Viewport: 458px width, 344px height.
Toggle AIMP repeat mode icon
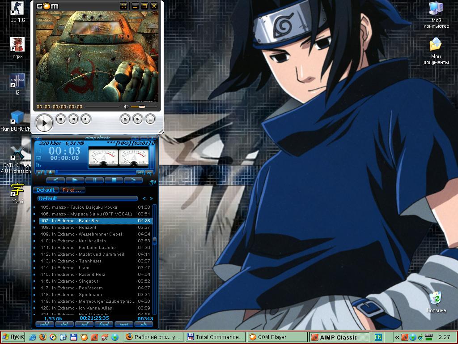(x=38, y=158)
